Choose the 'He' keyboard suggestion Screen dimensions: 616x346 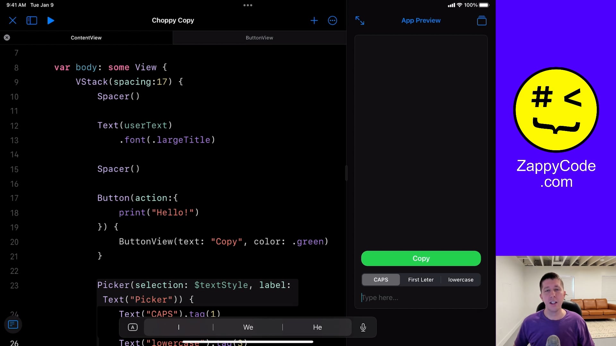click(317, 327)
